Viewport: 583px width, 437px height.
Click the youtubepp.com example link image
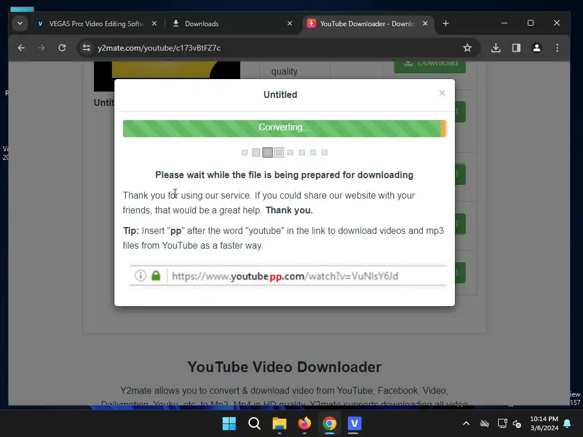click(288, 276)
